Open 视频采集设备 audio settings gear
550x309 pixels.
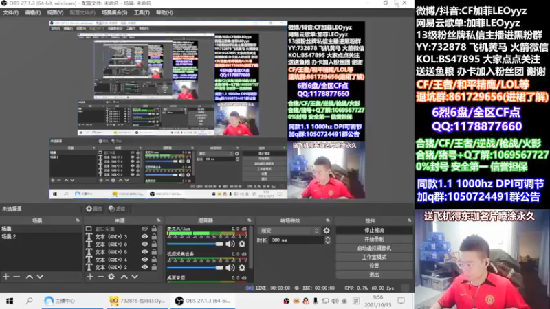pyautogui.click(x=242, y=268)
